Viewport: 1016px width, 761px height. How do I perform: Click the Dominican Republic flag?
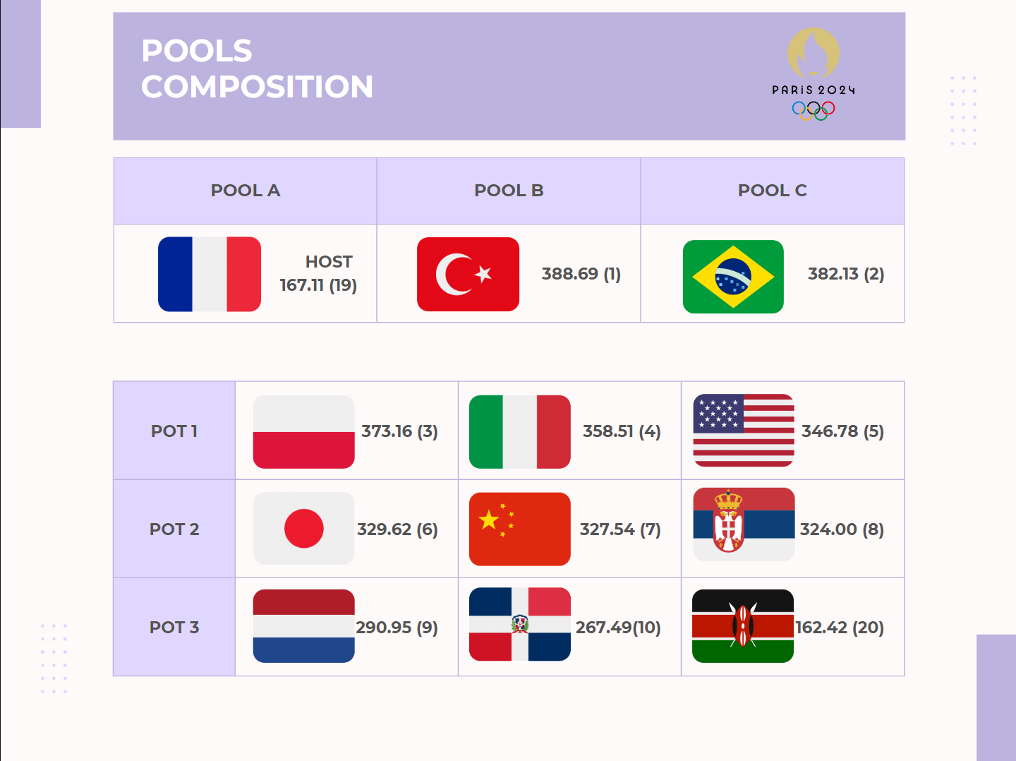point(519,624)
